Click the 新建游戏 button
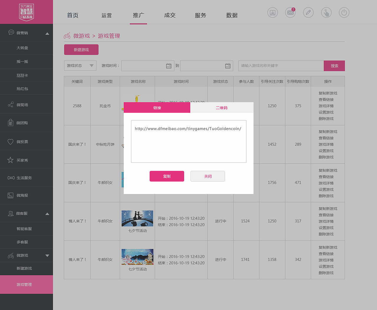Viewport: 377px width, 310px height. [81, 50]
